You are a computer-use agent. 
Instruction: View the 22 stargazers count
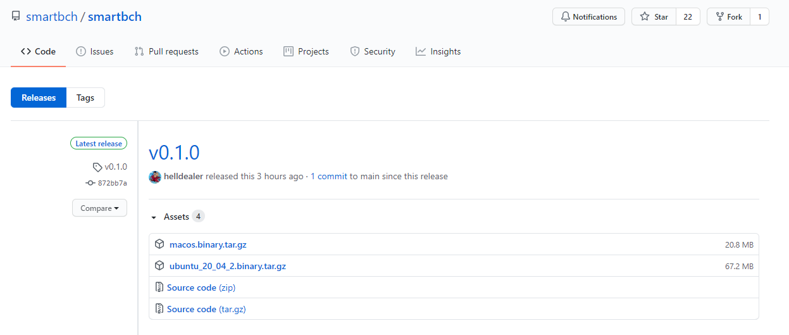688,17
